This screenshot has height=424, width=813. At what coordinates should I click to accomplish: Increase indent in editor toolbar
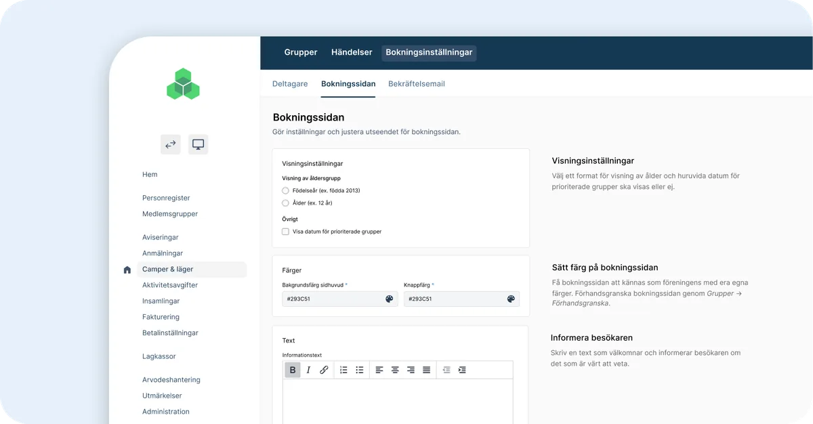[x=462, y=370]
